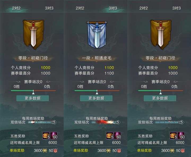Open 更多数据 button in middle panel

[x=96, y=98]
